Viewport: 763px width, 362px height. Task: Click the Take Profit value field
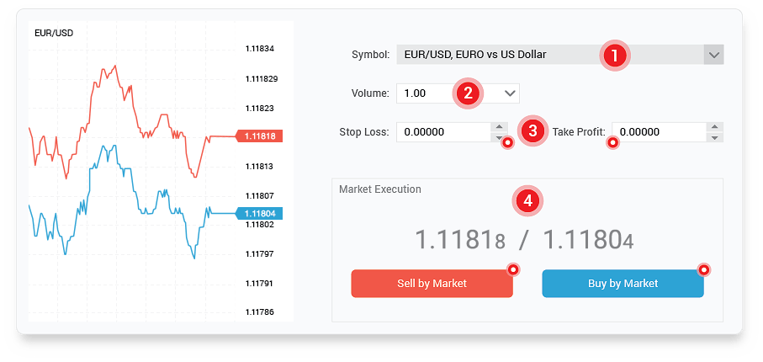(659, 132)
